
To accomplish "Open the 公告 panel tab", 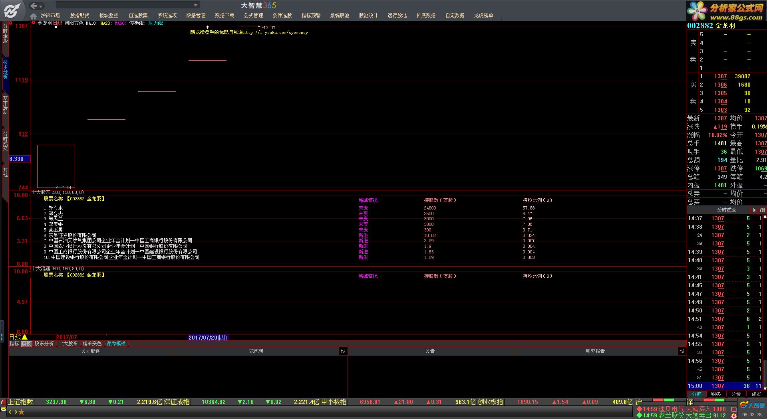I will (x=430, y=351).
